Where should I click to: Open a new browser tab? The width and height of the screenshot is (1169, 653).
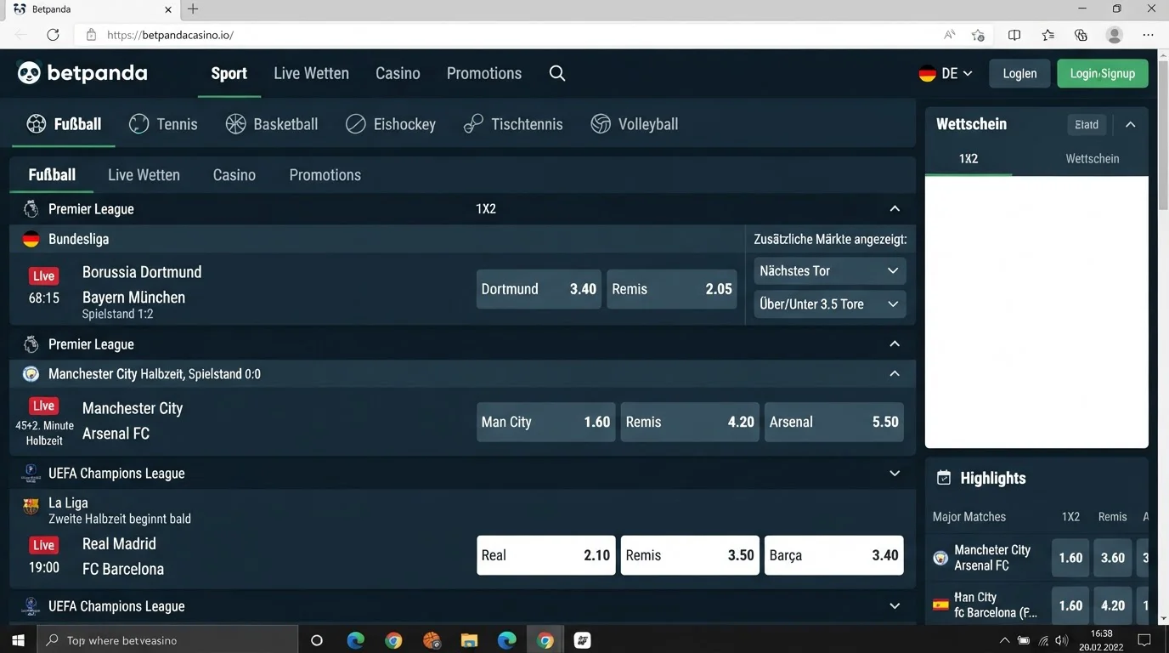click(193, 9)
